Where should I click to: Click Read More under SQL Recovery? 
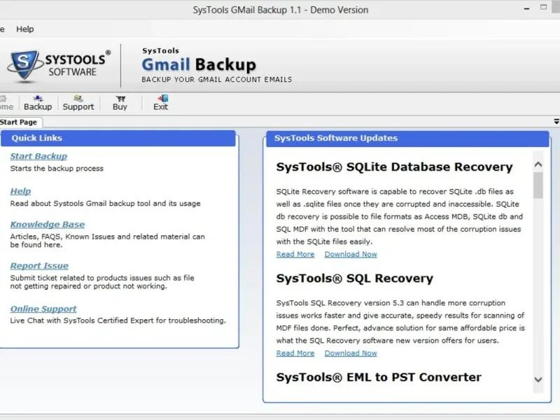(295, 353)
